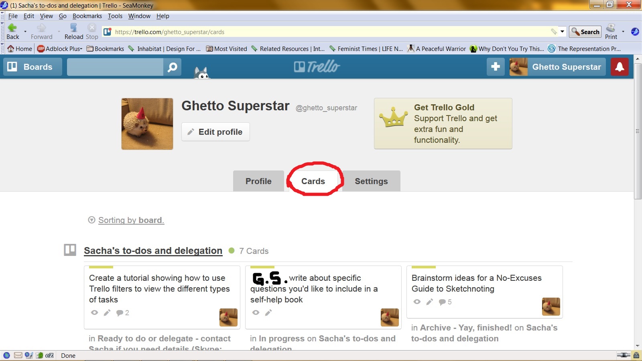Click the Get Trello Gold promo box

tap(443, 124)
